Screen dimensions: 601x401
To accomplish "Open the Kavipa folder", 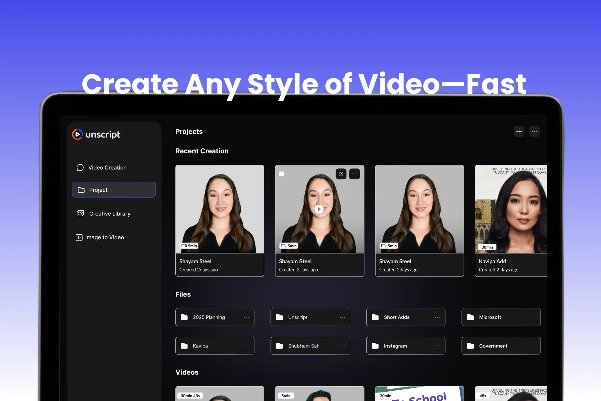I will point(215,346).
